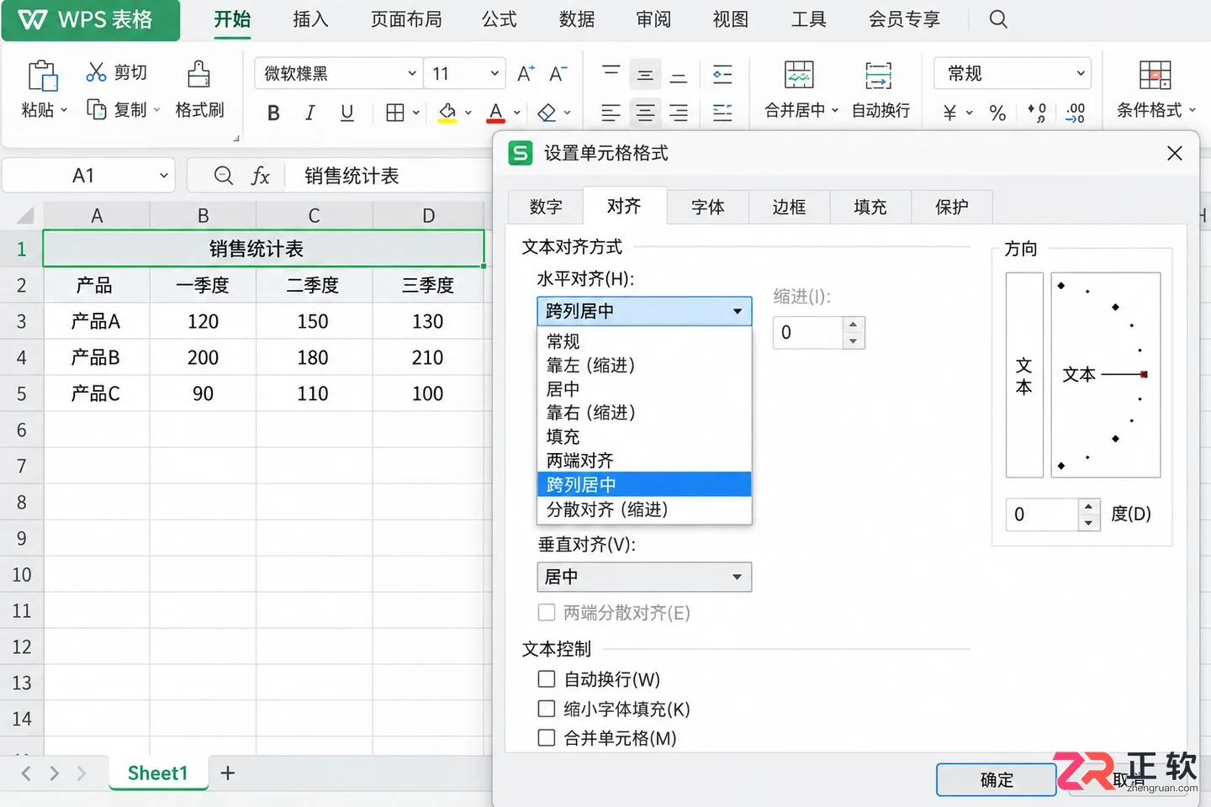This screenshot has width=1211, height=807.
Task: Apply percent style format
Action: pos(998,113)
